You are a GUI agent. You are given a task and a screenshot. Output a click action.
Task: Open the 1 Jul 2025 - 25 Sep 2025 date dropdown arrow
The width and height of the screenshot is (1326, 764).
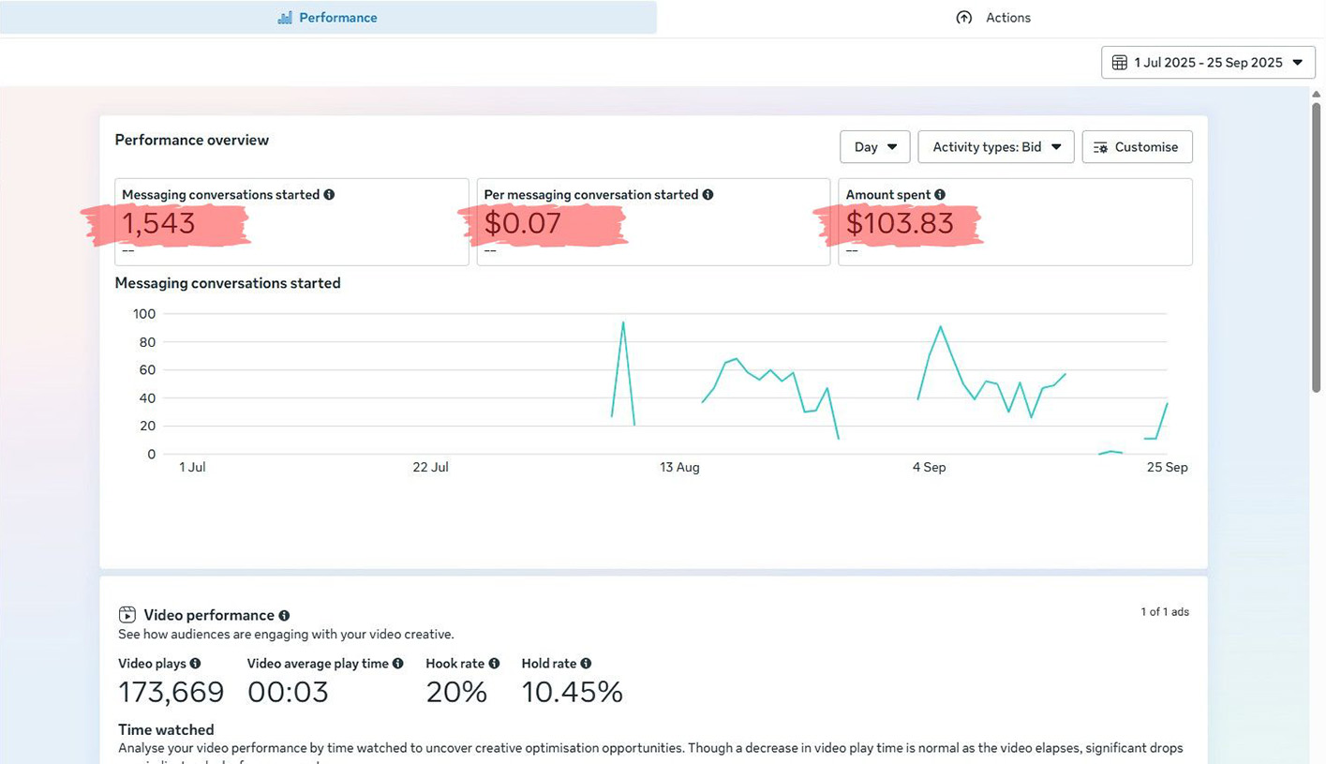(x=1298, y=63)
